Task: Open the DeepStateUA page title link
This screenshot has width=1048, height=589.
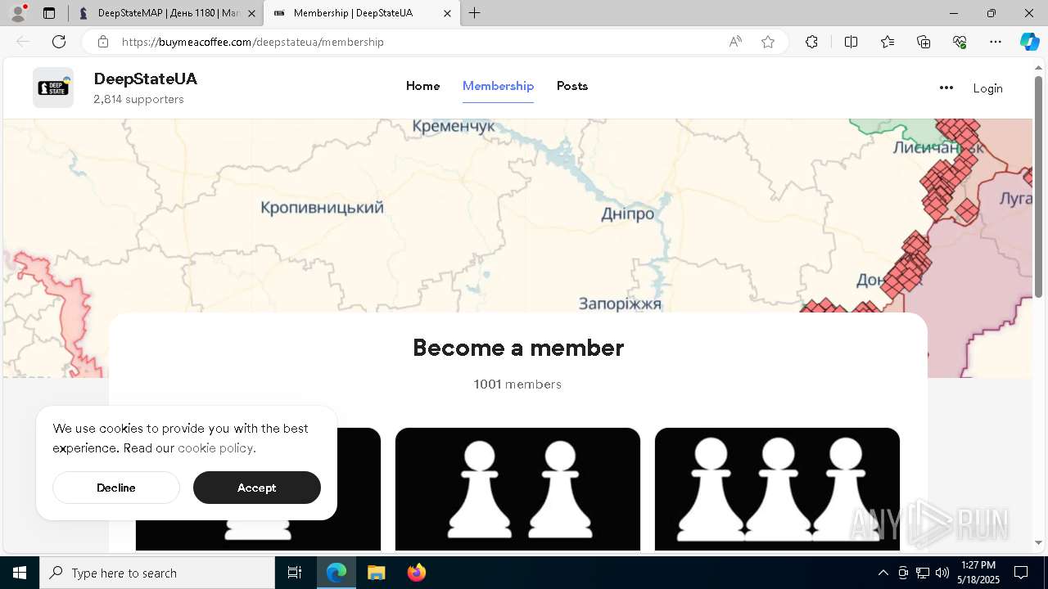Action: [x=145, y=79]
